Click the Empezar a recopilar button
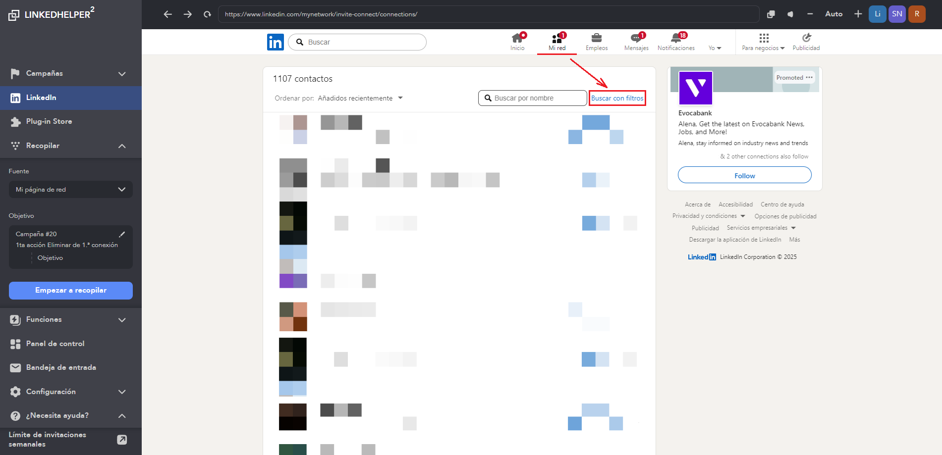The width and height of the screenshot is (942, 455). click(x=71, y=291)
